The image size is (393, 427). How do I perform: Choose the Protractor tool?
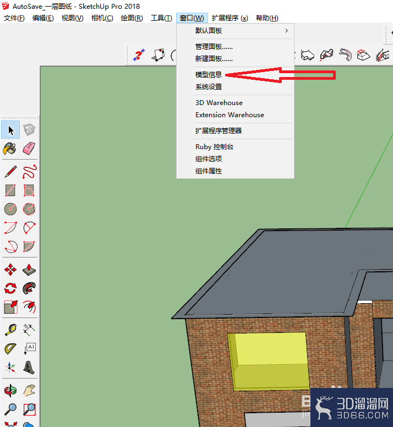[10, 349]
